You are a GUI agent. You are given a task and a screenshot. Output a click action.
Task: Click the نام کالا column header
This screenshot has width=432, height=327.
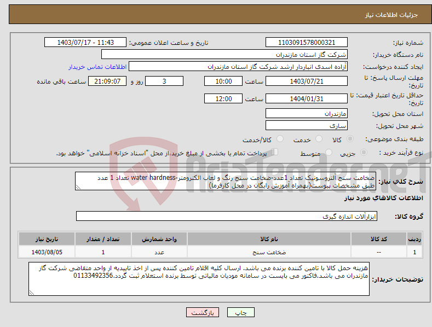[269, 239]
